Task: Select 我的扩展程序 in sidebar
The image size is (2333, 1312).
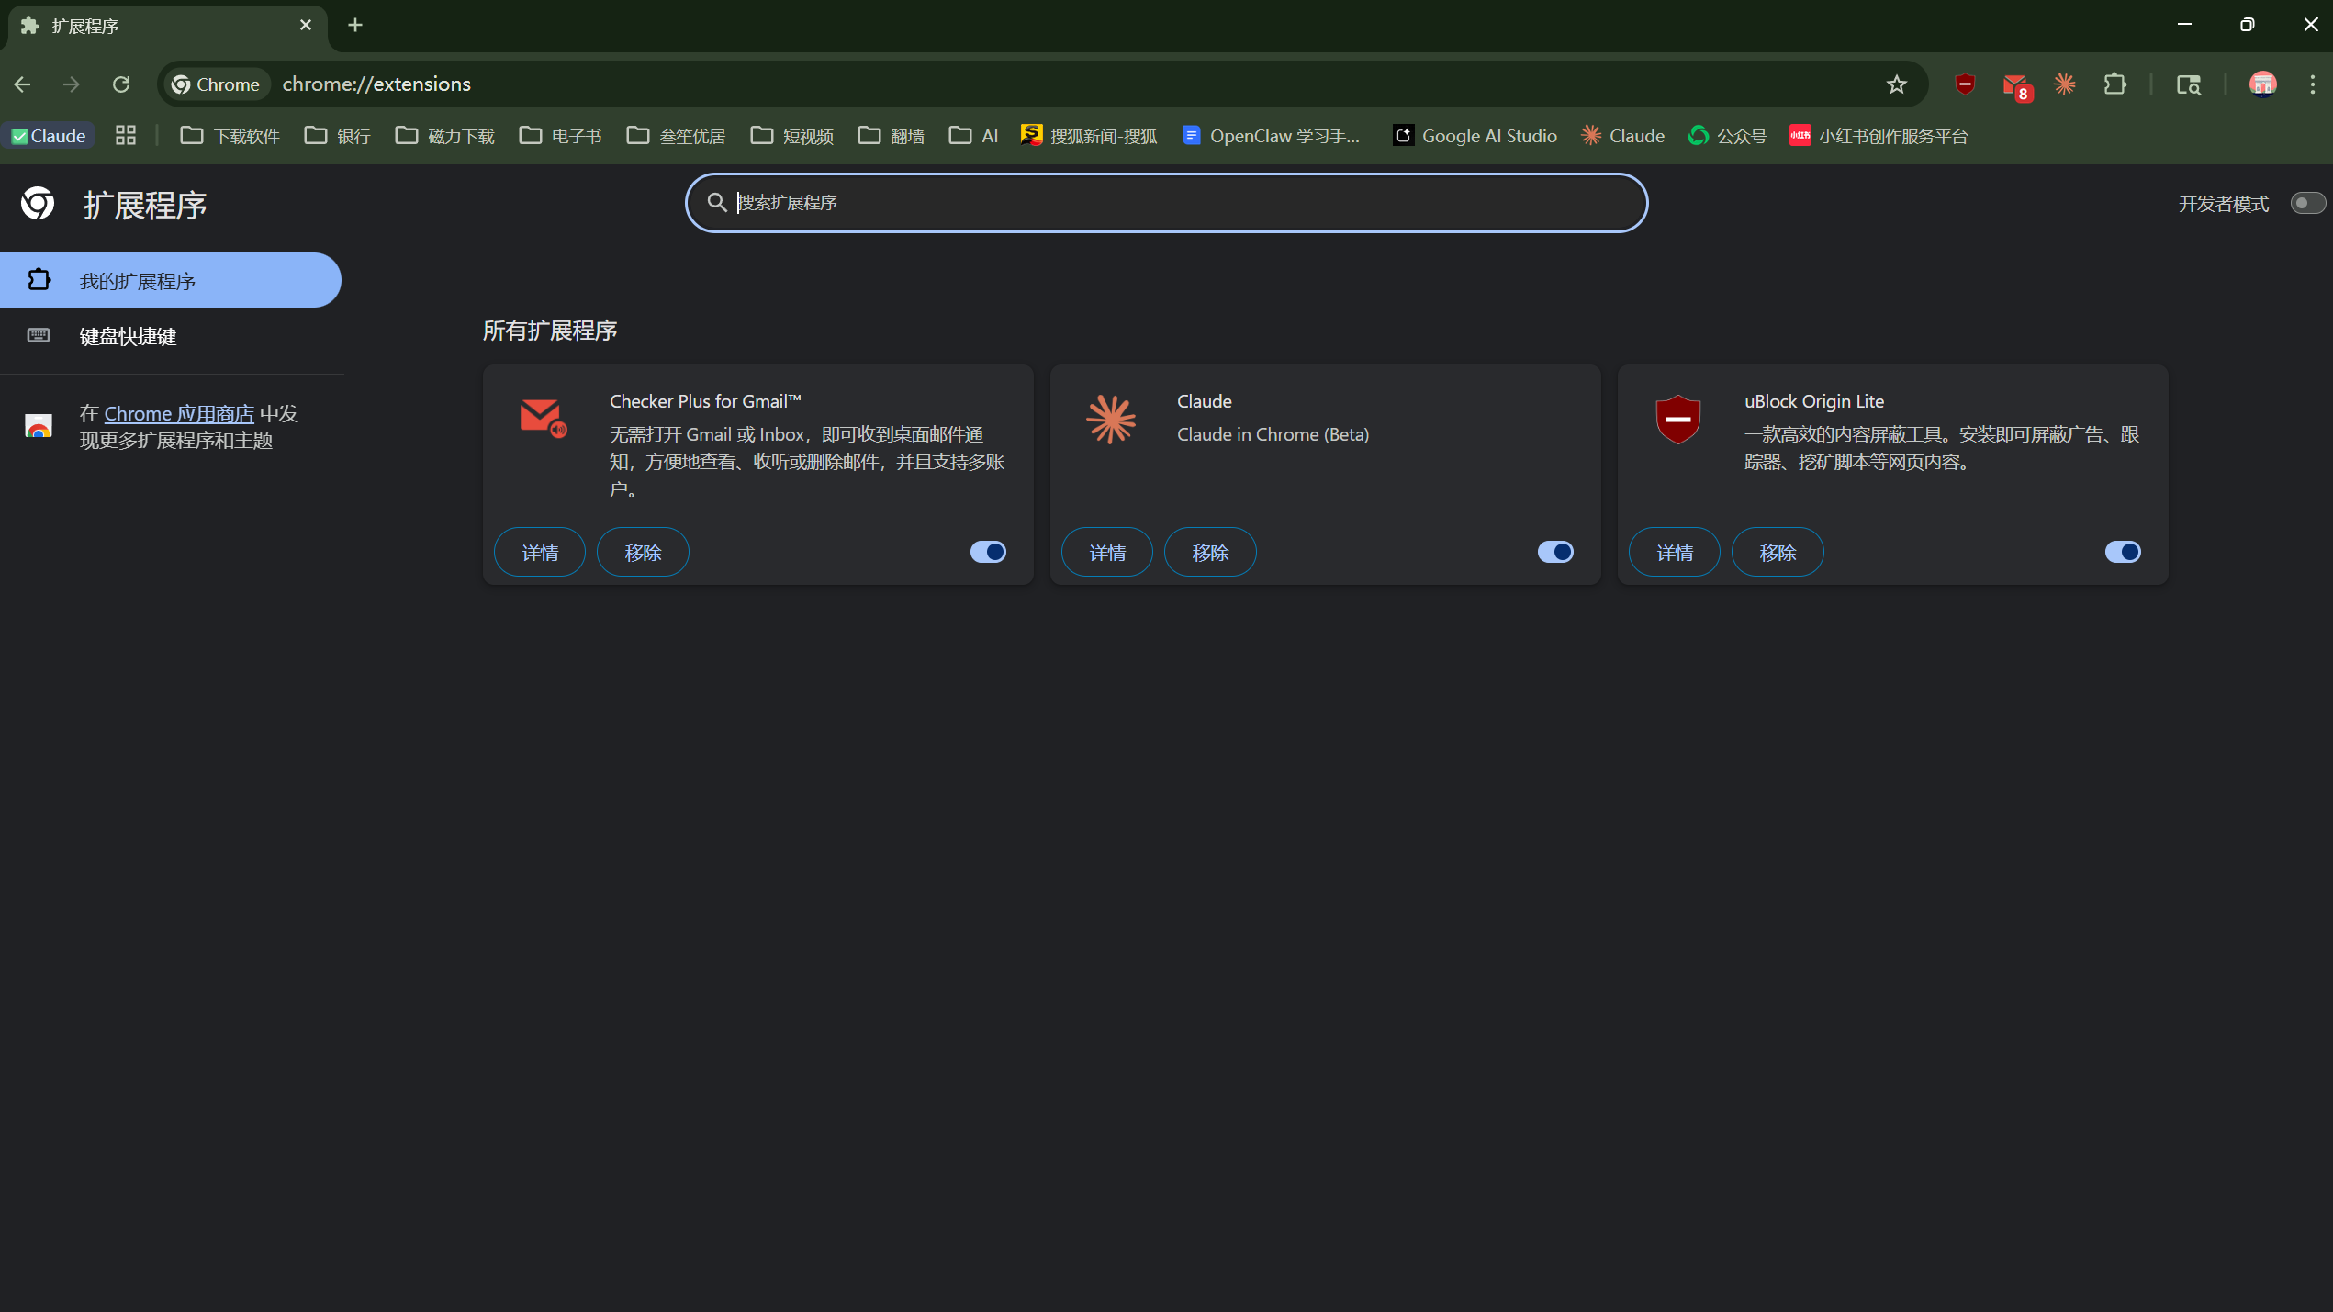Action: click(x=171, y=280)
